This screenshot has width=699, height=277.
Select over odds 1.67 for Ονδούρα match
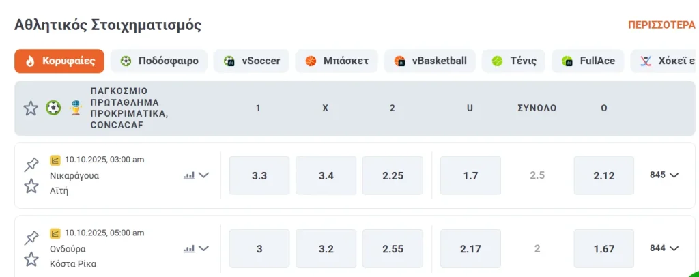coord(604,248)
